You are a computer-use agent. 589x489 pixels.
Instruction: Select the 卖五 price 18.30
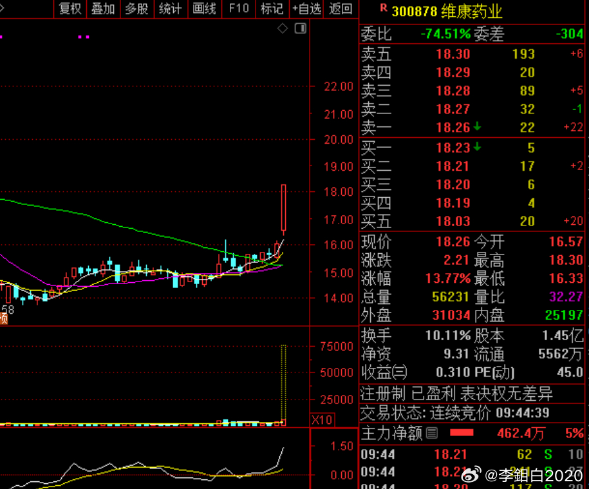pyautogui.click(x=453, y=54)
